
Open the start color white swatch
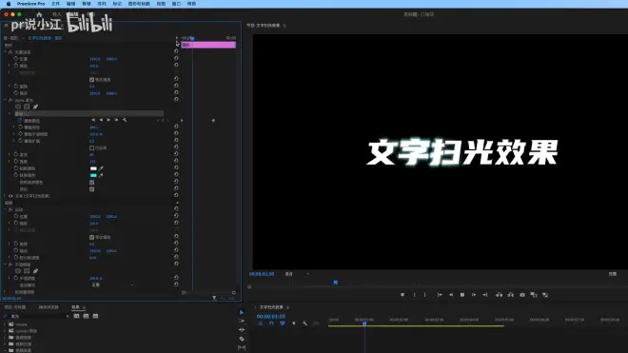93,168
